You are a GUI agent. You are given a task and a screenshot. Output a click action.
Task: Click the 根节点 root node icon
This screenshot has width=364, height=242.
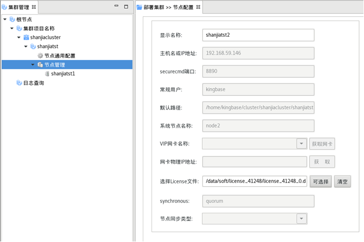coord(12,19)
